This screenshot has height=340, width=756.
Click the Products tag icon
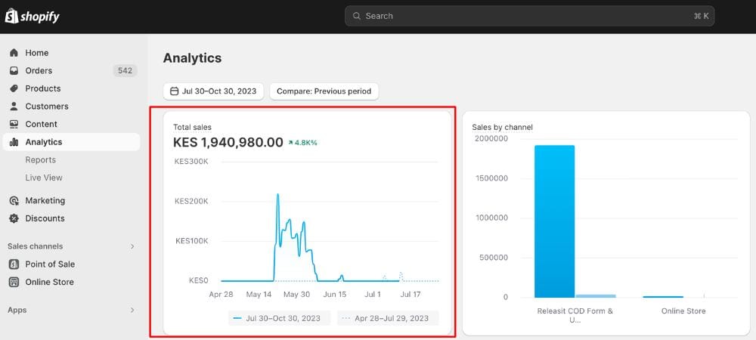[x=14, y=88]
